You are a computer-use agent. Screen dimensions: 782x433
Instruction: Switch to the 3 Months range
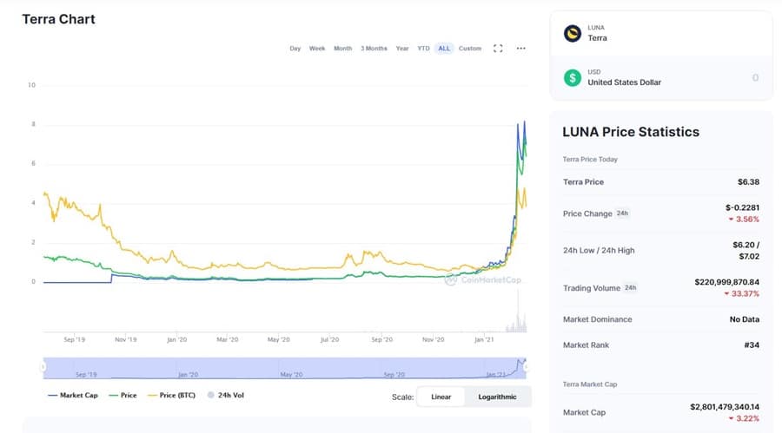[374, 49]
